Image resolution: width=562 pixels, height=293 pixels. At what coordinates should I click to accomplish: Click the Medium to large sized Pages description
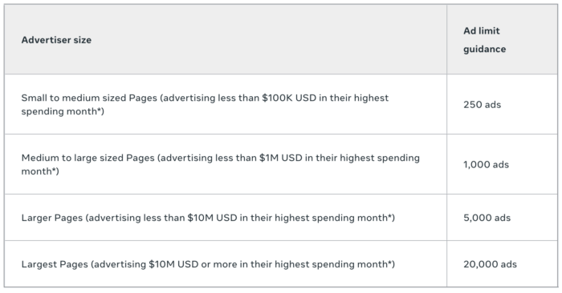pos(221,164)
